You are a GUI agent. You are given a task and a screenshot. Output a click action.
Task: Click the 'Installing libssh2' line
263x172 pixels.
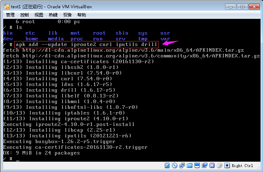coord(61,67)
